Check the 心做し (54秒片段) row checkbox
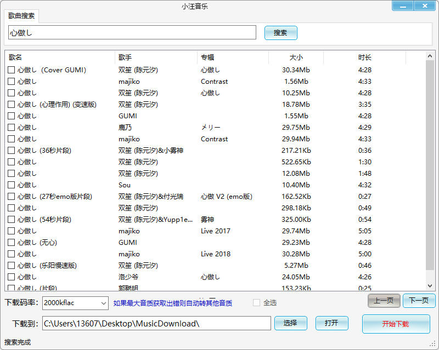 pyautogui.click(x=11, y=220)
